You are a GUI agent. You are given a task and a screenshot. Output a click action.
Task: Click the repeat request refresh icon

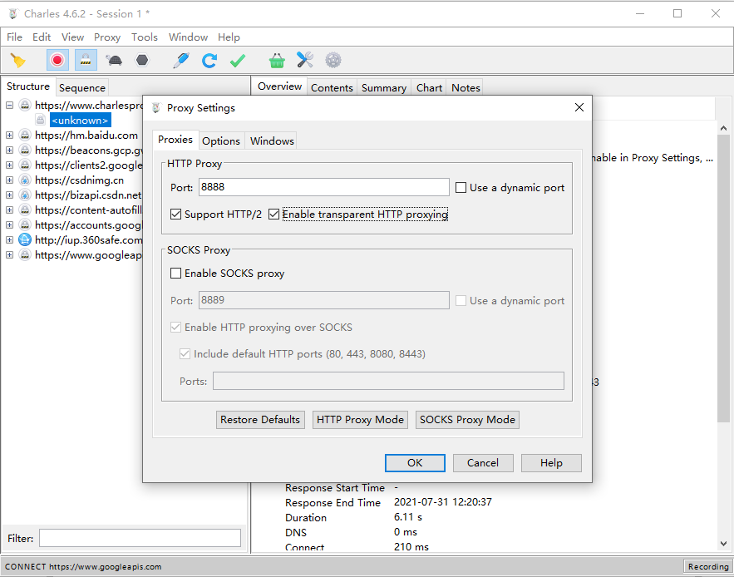pyautogui.click(x=209, y=61)
